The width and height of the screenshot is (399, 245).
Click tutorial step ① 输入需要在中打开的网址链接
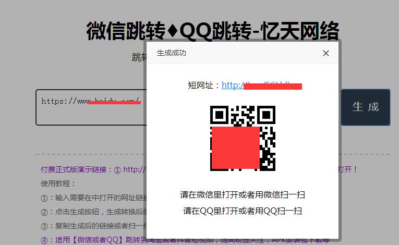94,198
